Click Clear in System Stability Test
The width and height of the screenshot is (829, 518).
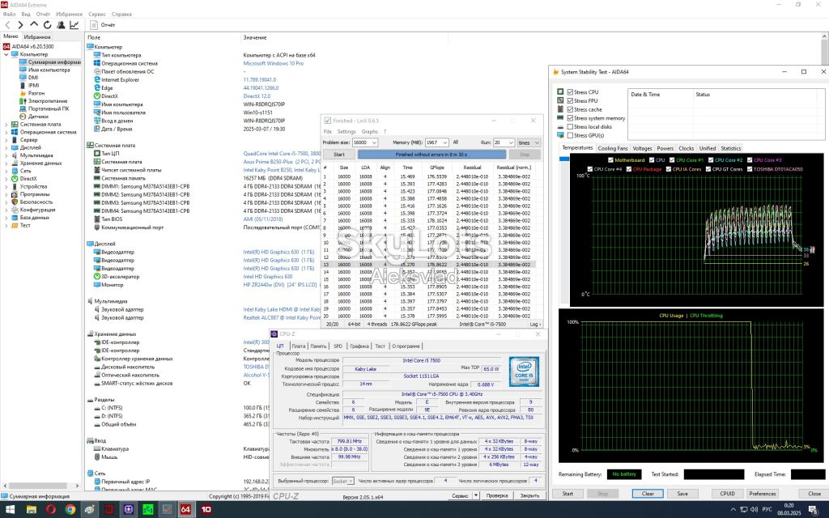click(648, 494)
